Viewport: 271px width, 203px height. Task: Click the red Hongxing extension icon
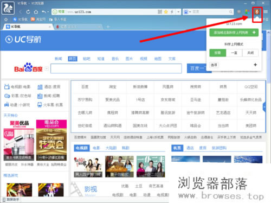[x=257, y=12]
